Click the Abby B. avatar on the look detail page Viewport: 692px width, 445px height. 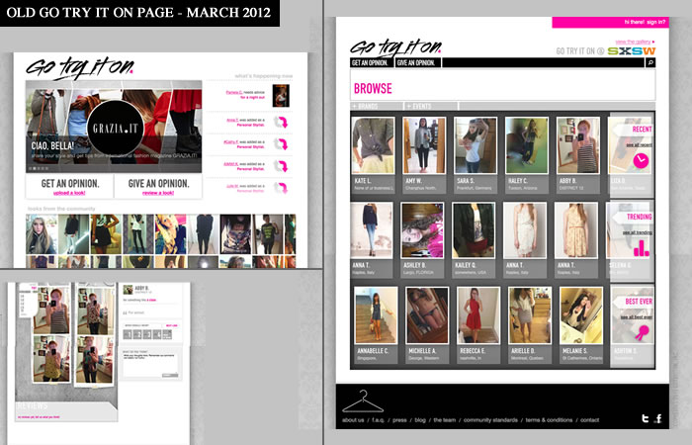128,290
